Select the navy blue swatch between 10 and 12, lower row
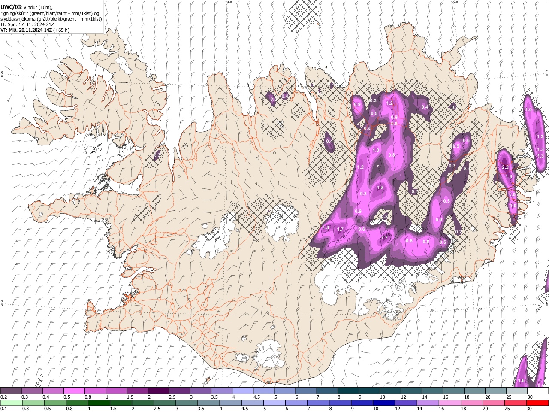 point(383,403)
